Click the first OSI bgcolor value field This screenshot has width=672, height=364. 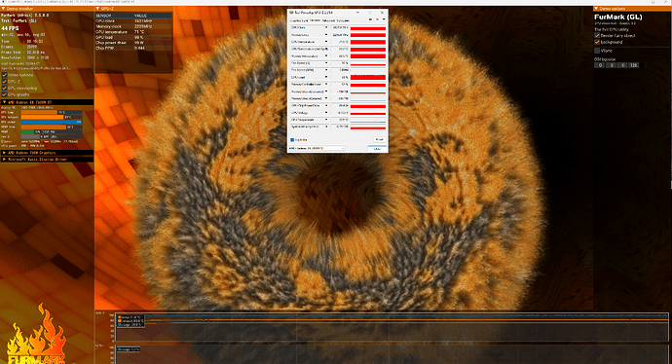click(600, 65)
